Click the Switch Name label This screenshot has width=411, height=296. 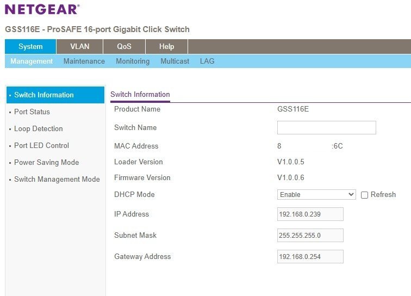pos(135,127)
